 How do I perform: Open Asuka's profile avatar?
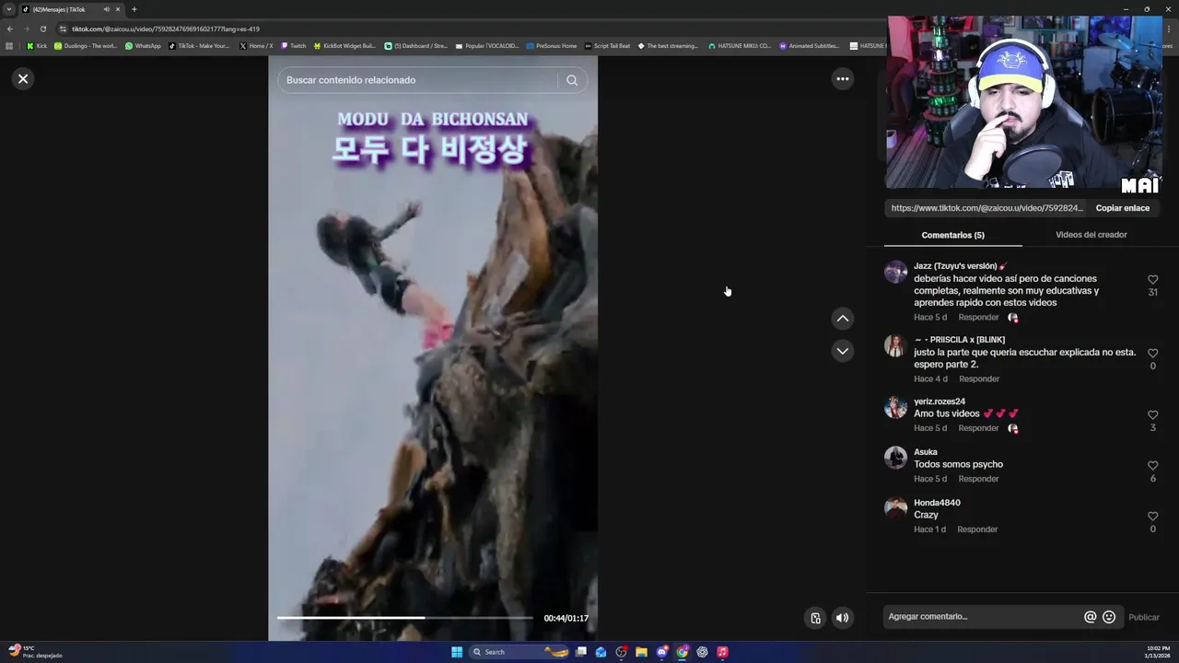895,458
